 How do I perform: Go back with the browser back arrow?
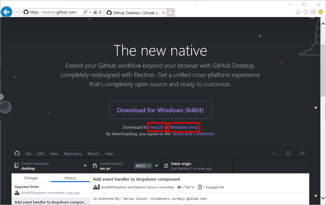point(7,12)
